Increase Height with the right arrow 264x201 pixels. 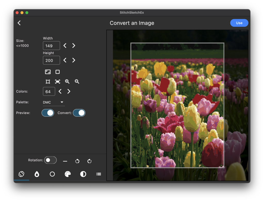74,60
